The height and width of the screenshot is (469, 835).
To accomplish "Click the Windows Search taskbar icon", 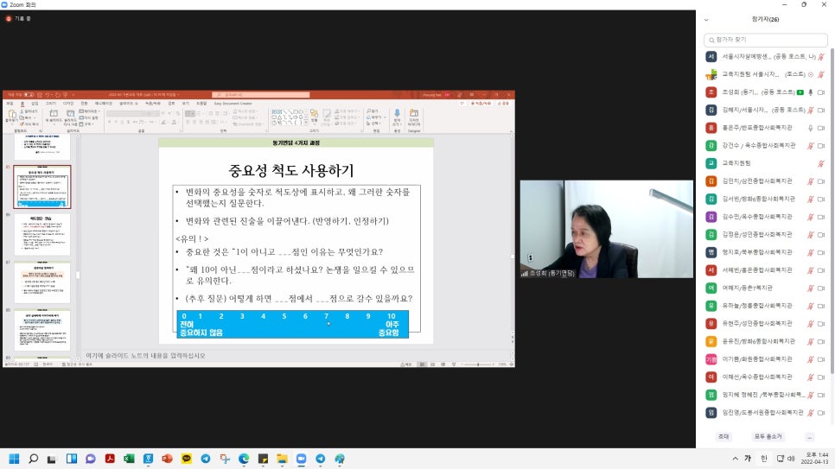I will tap(34, 459).
